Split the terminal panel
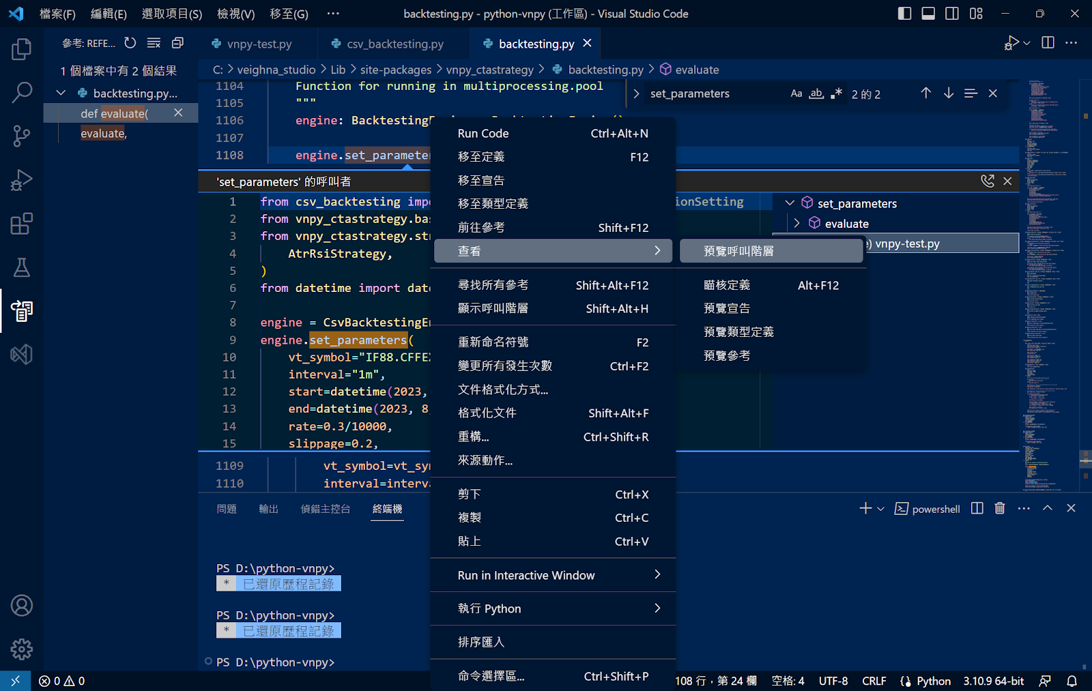Image resolution: width=1092 pixels, height=691 pixels. click(977, 508)
